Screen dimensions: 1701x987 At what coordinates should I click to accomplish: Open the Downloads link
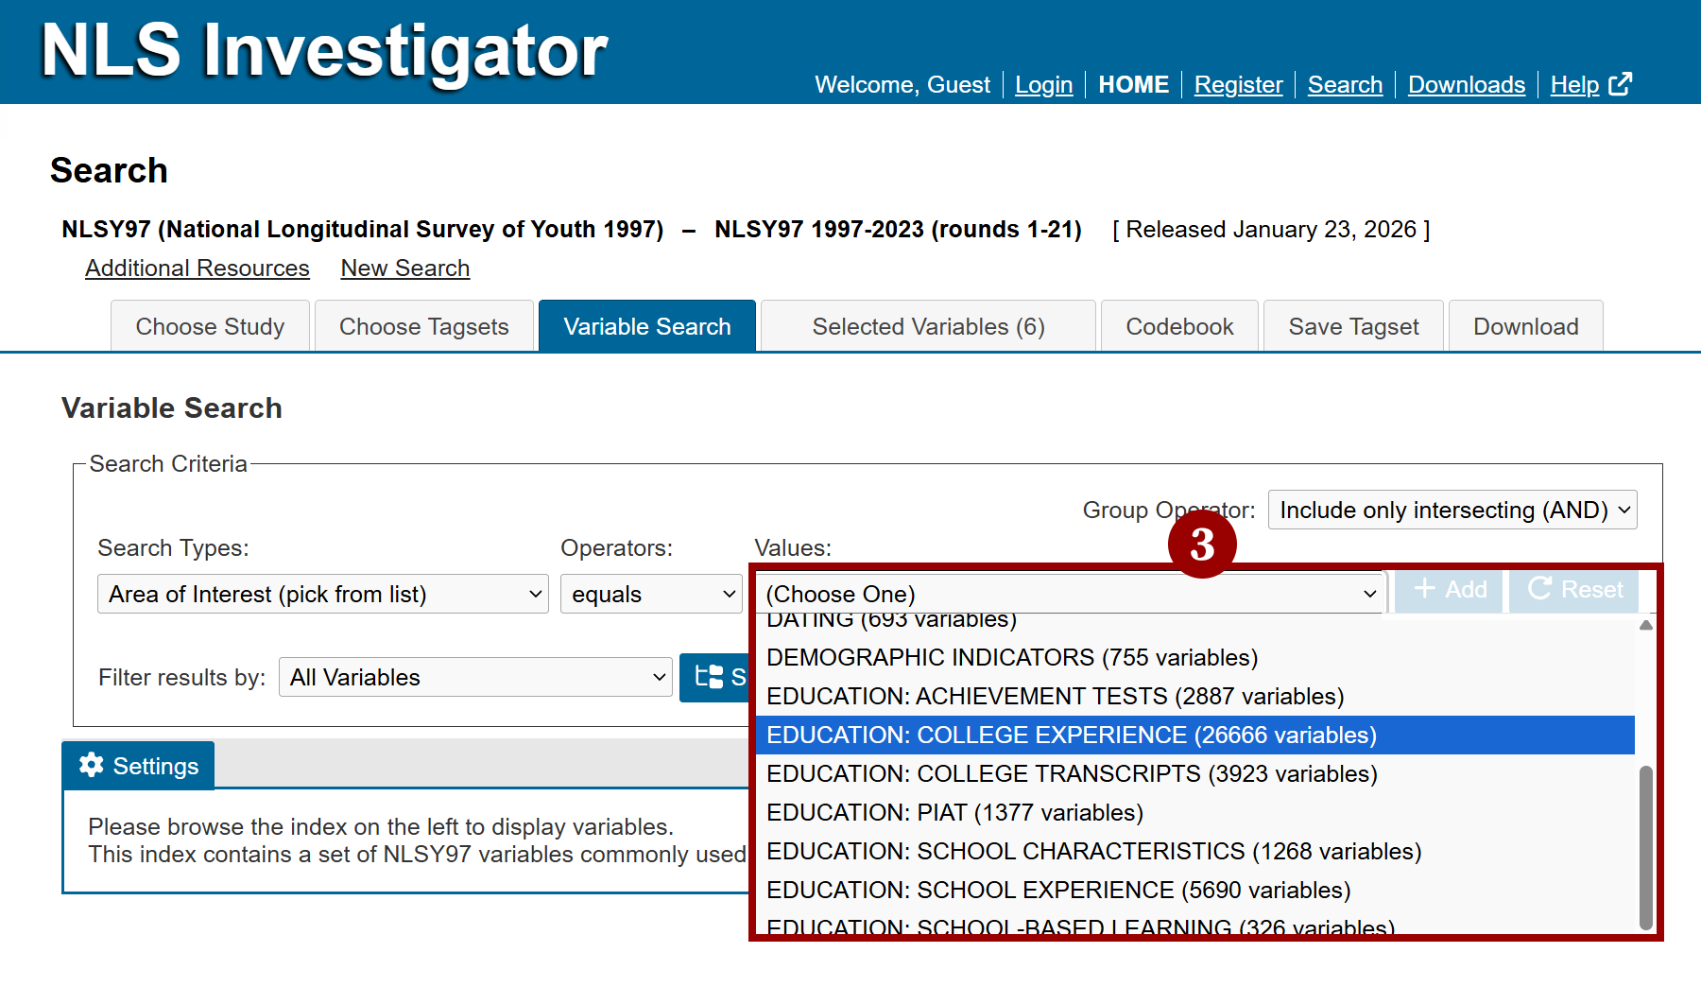tap(1467, 84)
